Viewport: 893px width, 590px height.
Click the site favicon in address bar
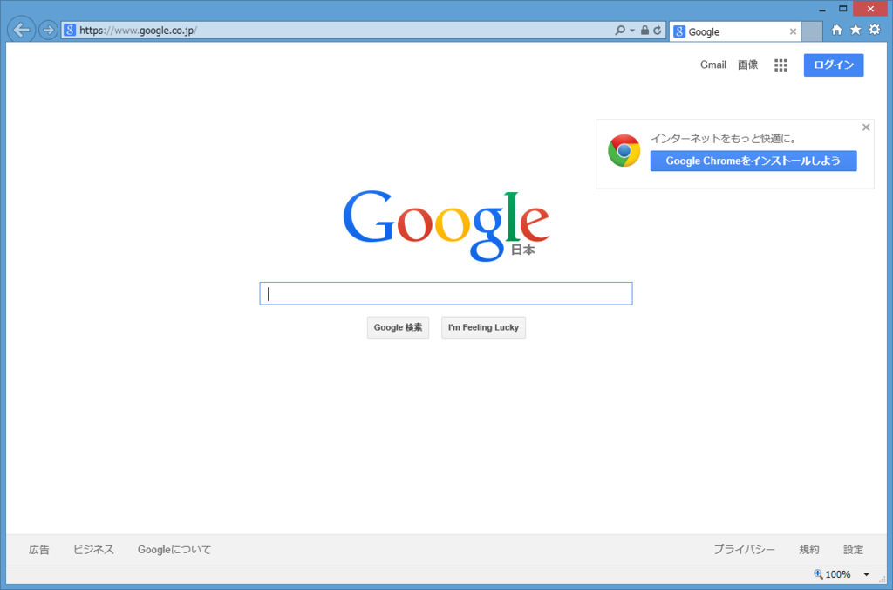click(70, 31)
